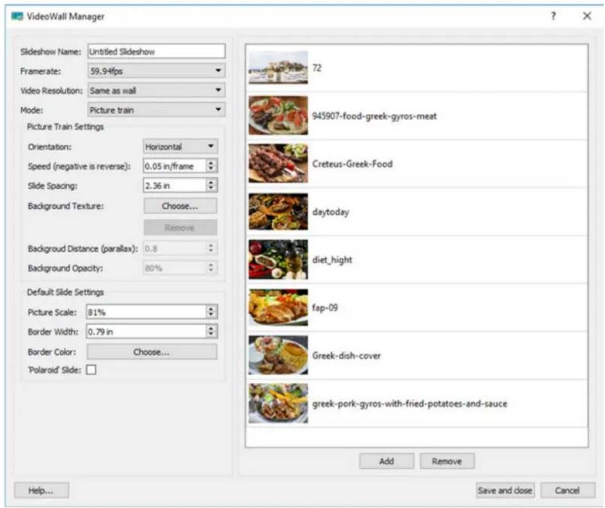The image size is (605, 508).
Task: Click Choose for Background Texture
Action: pos(180,206)
